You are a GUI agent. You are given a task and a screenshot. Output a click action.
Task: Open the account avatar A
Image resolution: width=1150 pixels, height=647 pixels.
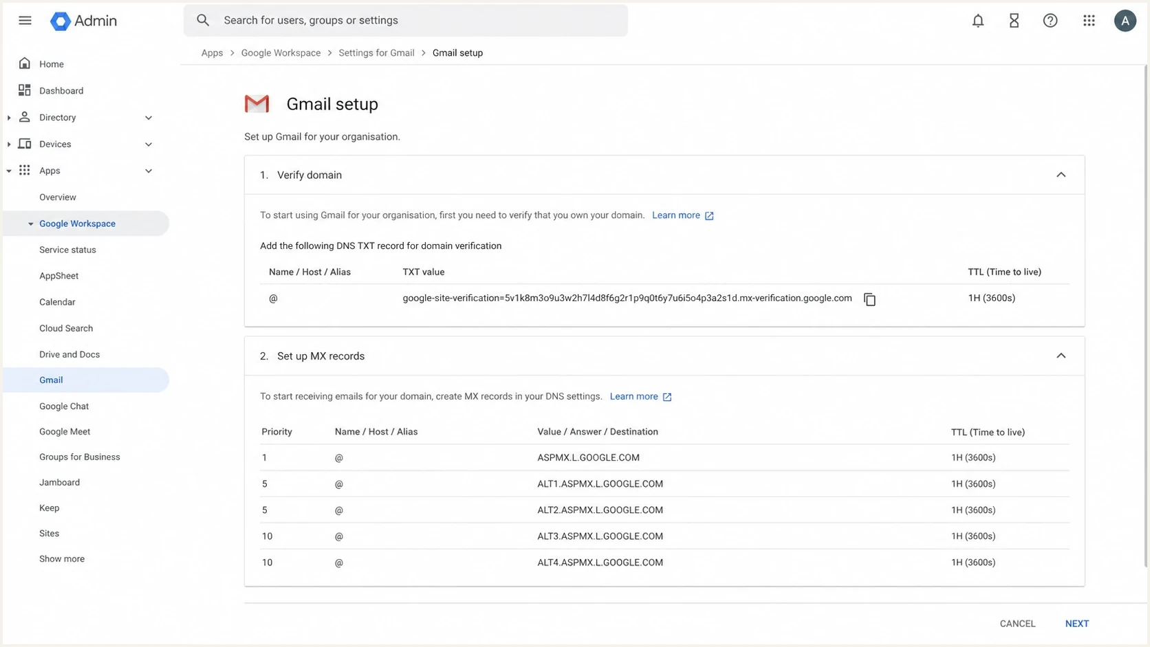(1125, 21)
